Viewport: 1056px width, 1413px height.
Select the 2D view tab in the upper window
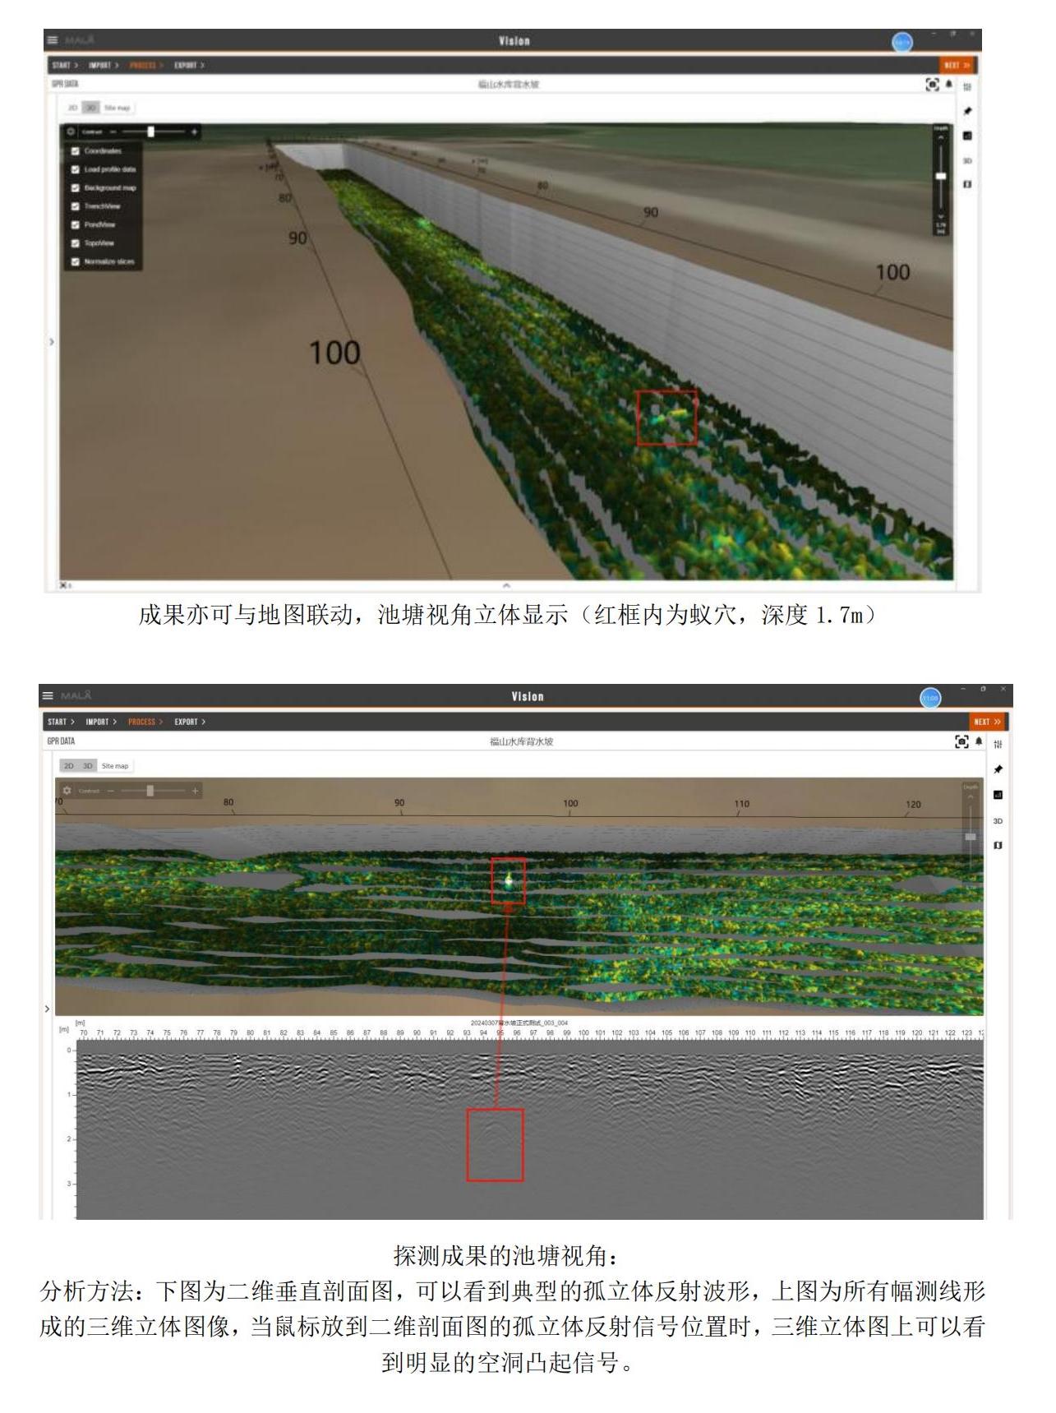[72, 108]
